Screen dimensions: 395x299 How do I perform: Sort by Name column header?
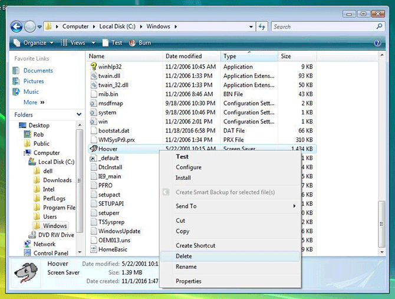click(124, 56)
